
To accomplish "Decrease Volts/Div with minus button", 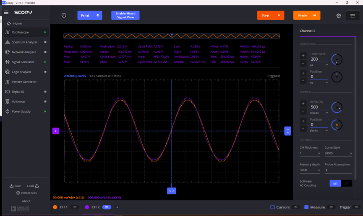I will [303, 111].
